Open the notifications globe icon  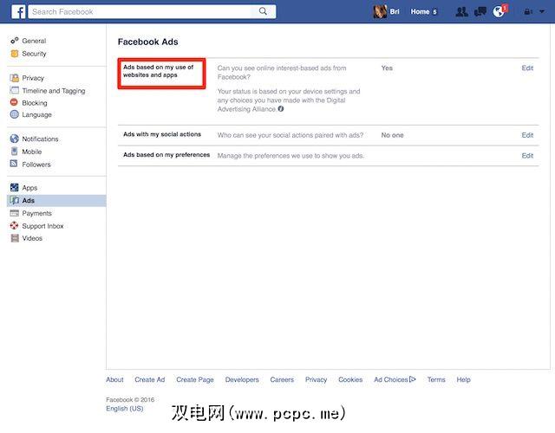(499, 11)
